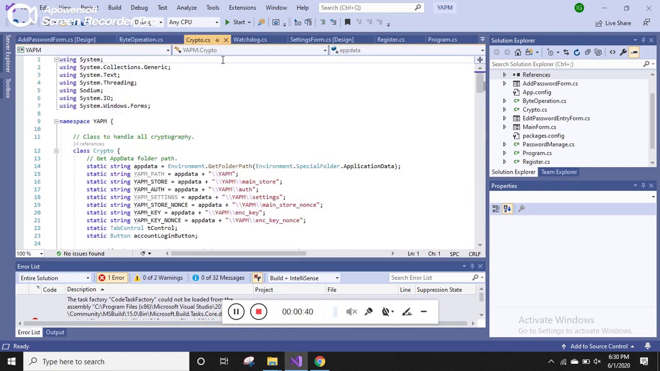Open Visual Studio from Windows taskbar

point(296,362)
